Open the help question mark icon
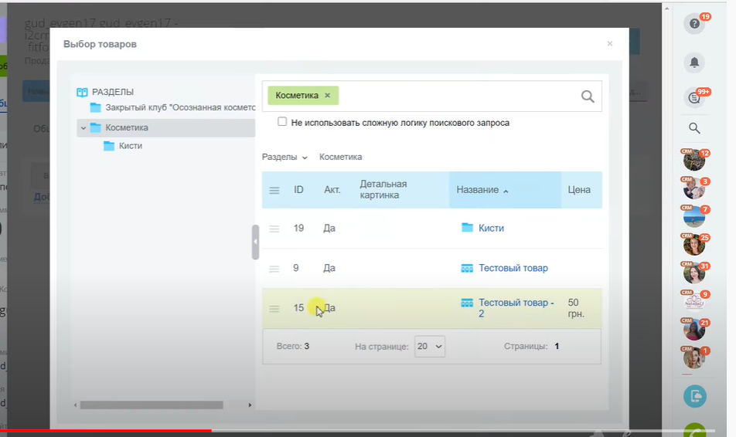Image resolution: width=736 pixels, height=437 pixels. (694, 23)
